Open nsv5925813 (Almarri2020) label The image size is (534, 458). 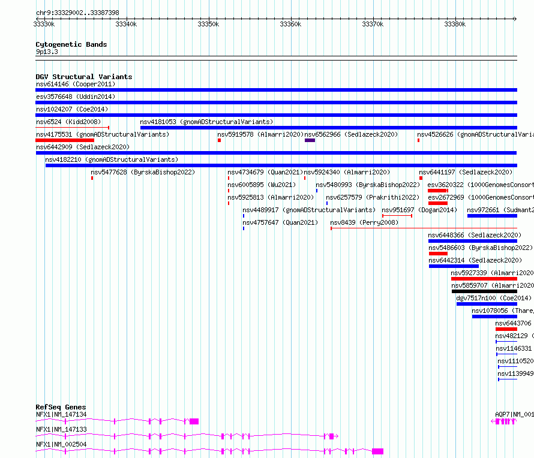[x=271, y=197]
